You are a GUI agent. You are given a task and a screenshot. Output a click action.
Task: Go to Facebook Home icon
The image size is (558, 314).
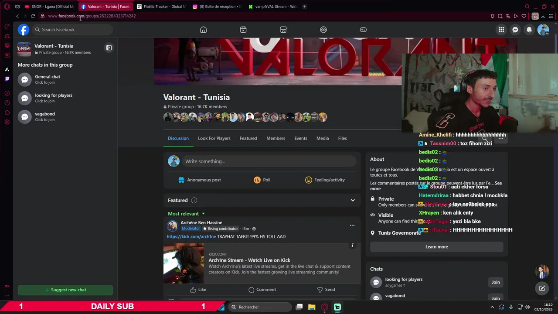pyautogui.click(x=203, y=30)
